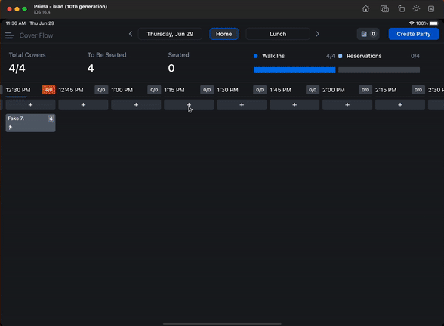Viewport: 444px width, 326px height.
Task: Open the notes counter icon showing 0
Action: (368, 34)
